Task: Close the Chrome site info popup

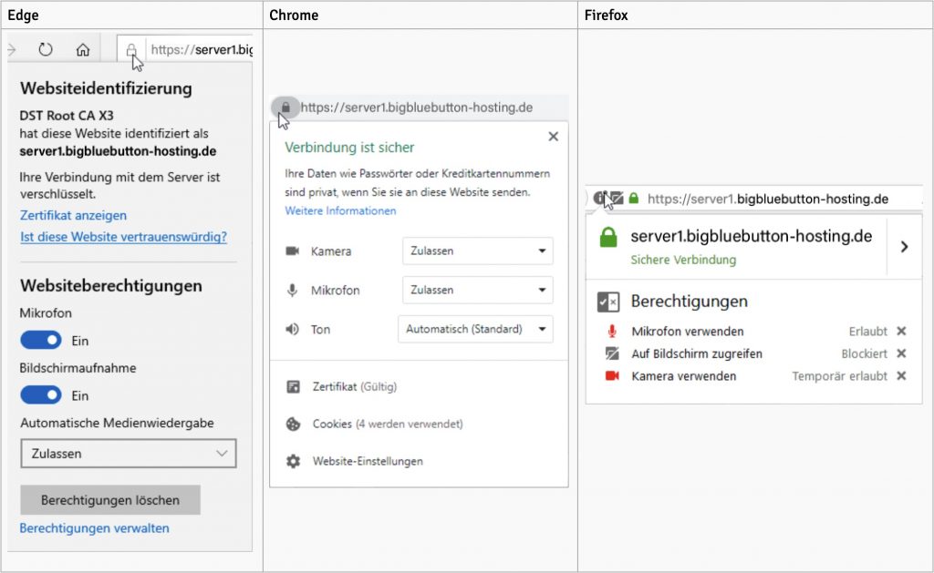Action: (x=554, y=137)
